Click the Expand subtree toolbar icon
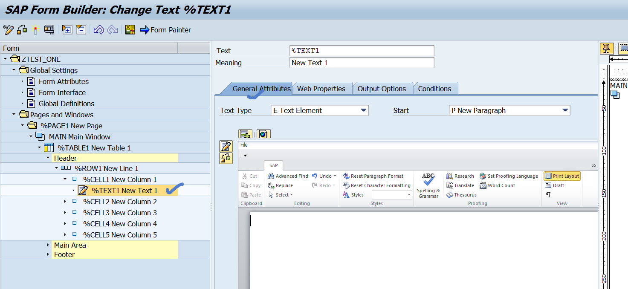 tap(67, 30)
